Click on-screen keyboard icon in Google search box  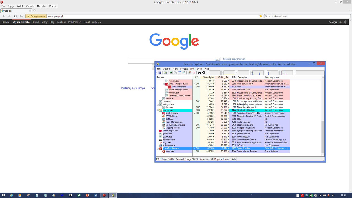217,60
